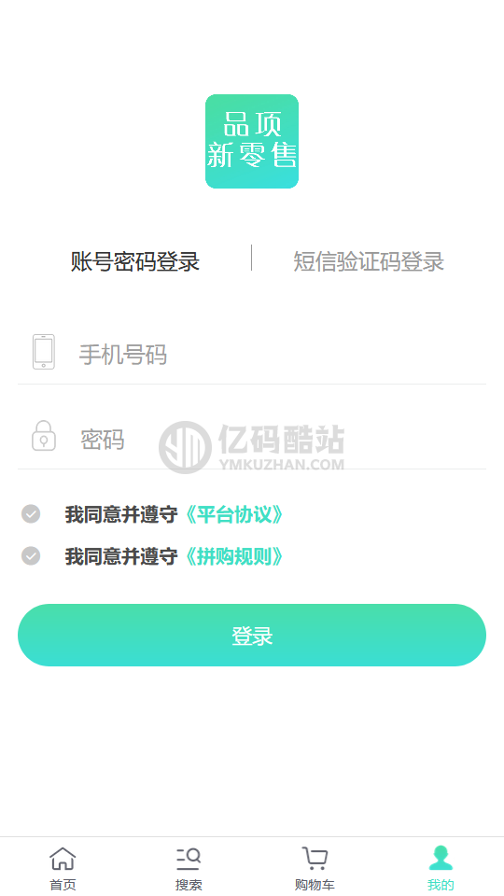
Task: Open the 我的 profile icon
Action: click(x=441, y=858)
